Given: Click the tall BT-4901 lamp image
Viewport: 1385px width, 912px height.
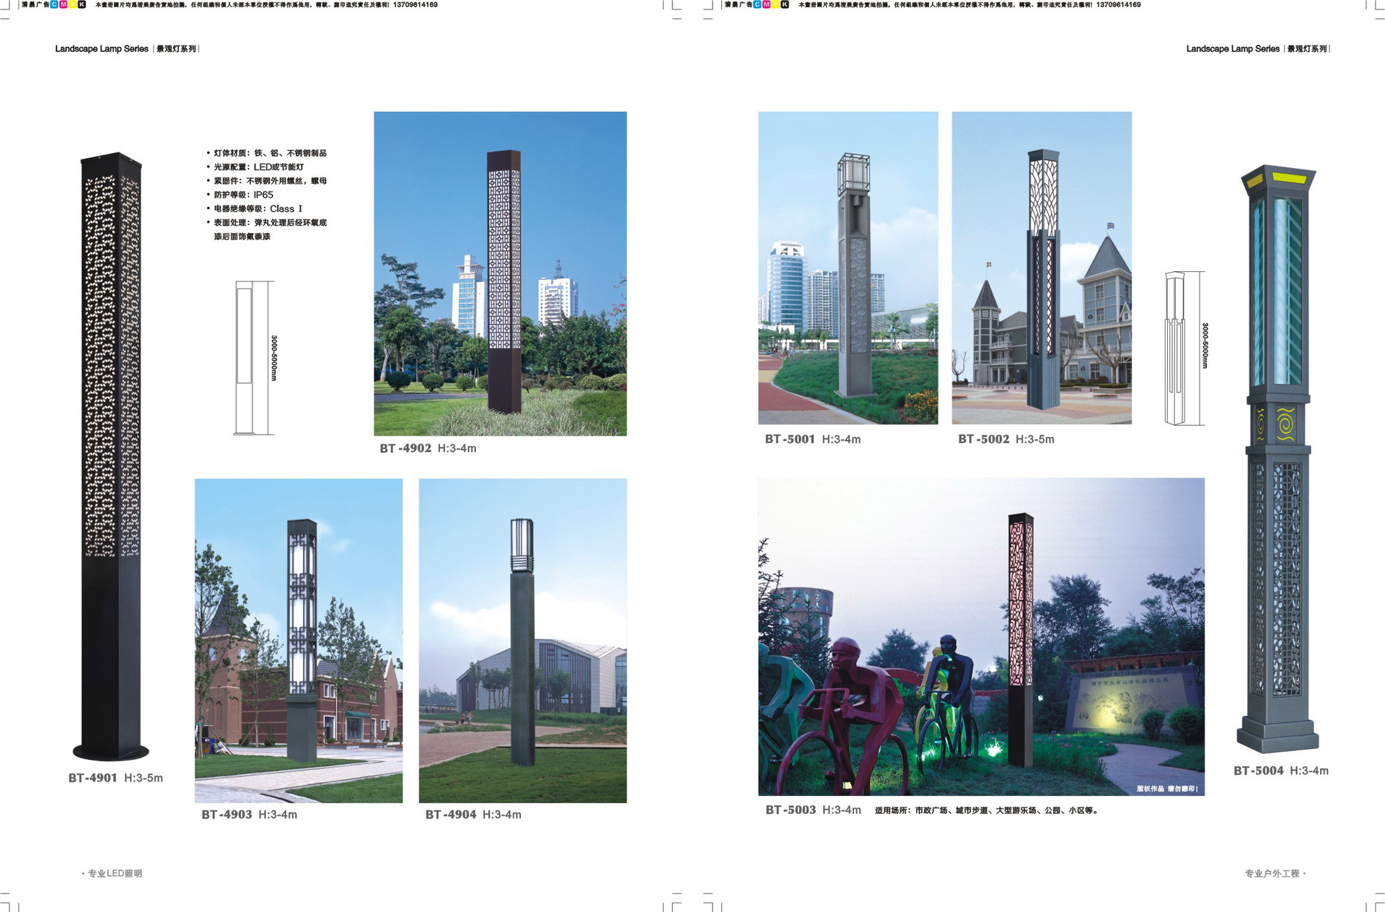Looking at the screenshot, I should (x=111, y=456).
